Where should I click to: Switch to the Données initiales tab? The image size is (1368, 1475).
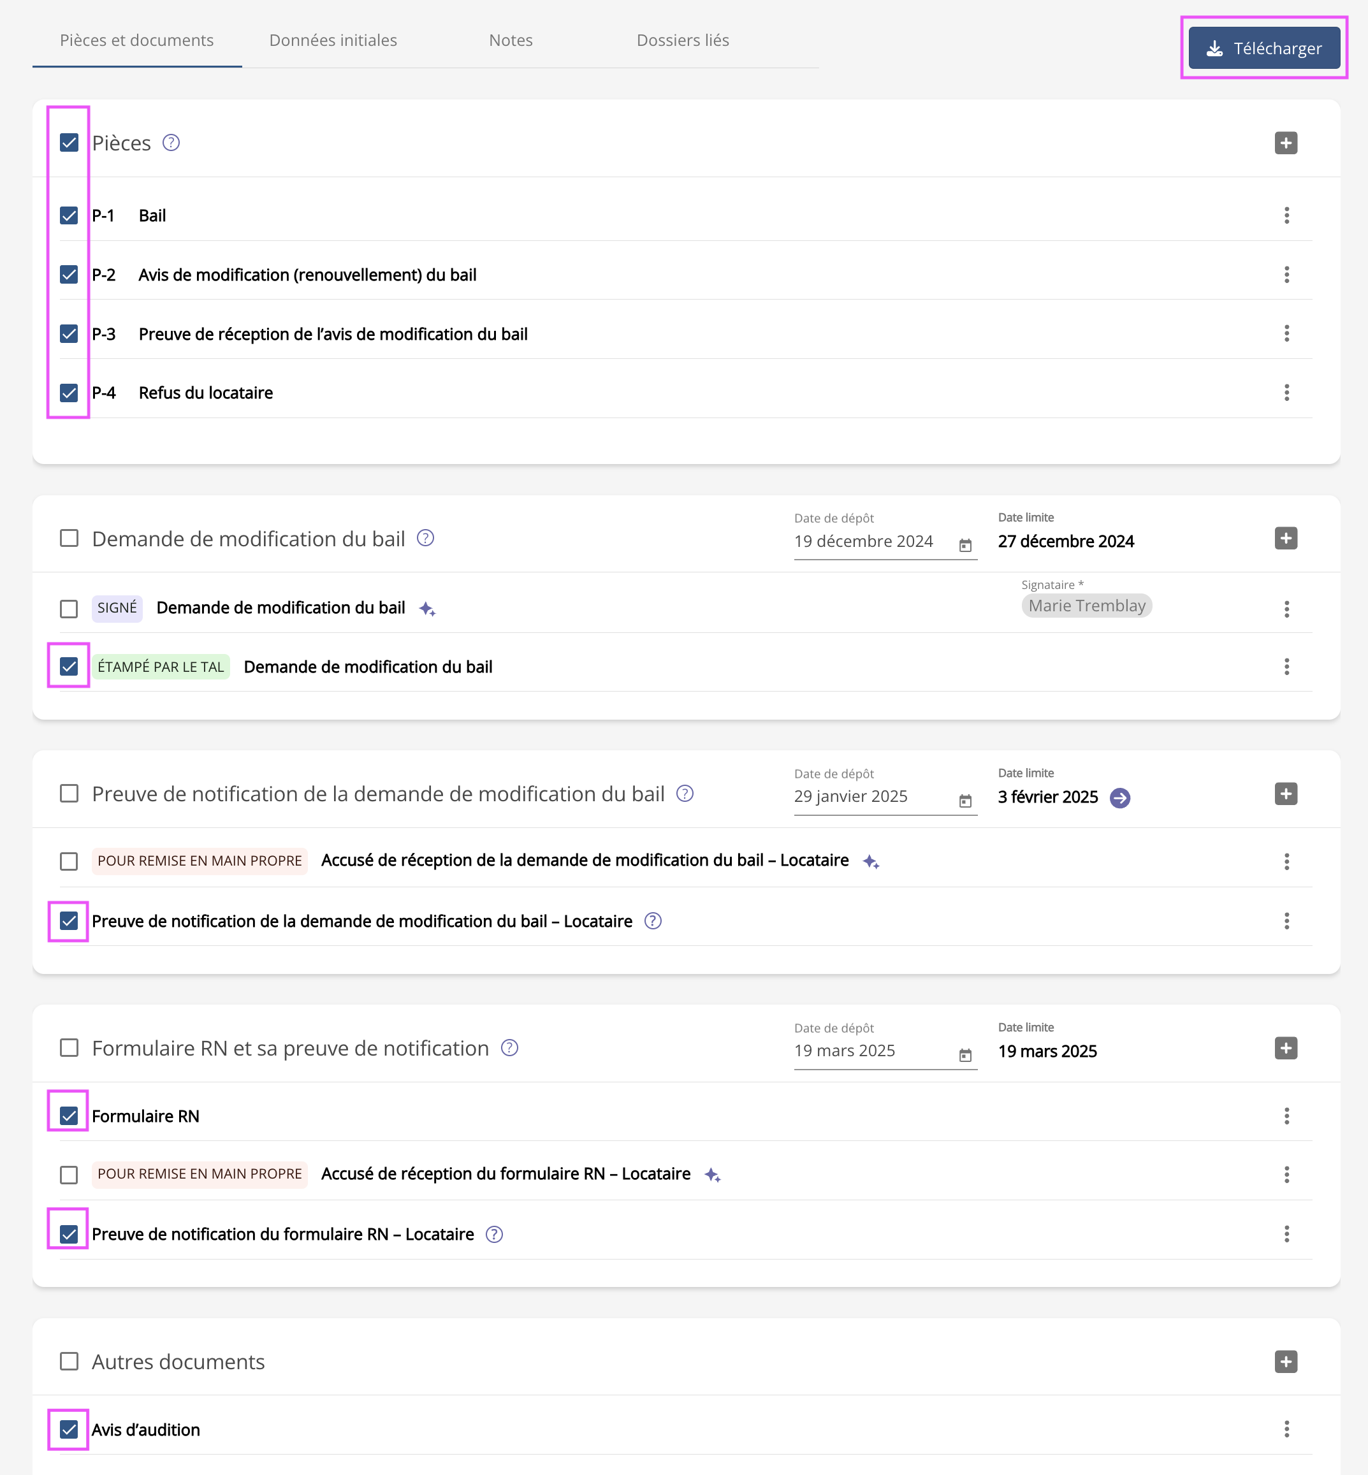pos(333,40)
